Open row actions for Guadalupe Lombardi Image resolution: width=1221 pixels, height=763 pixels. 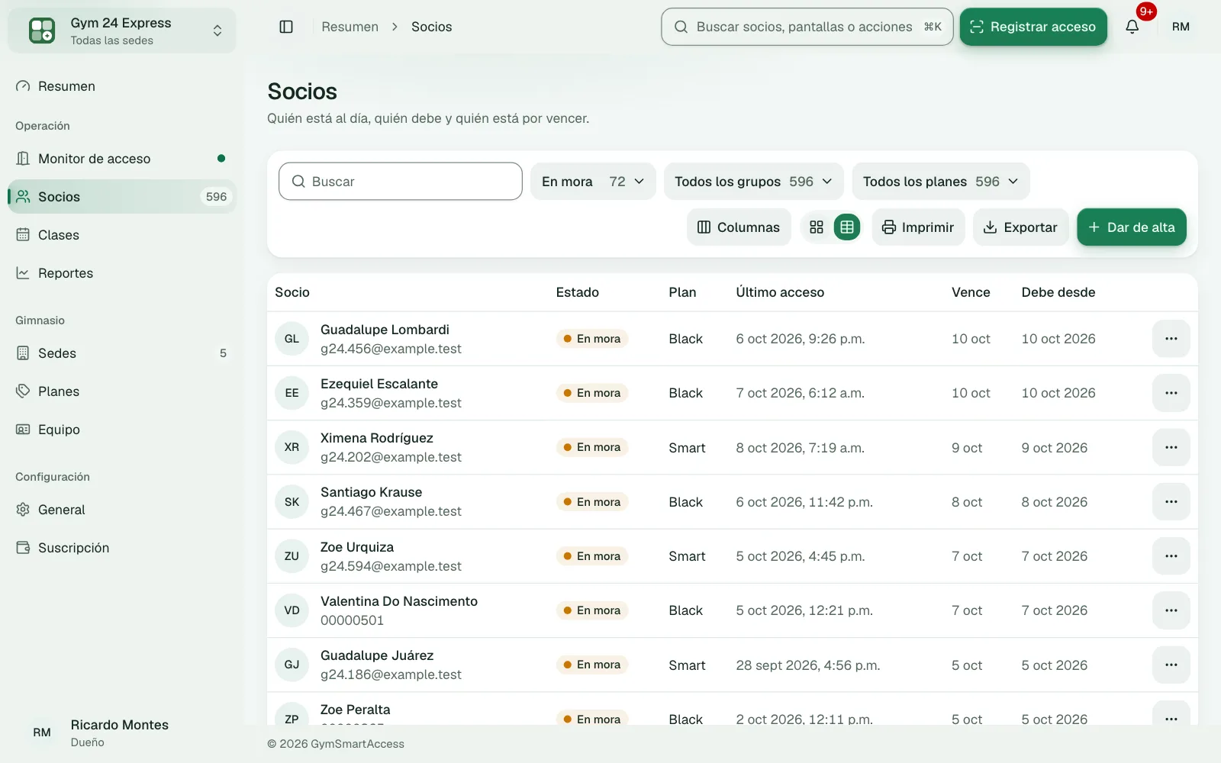pyautogui.click(x=1171, y=339)
